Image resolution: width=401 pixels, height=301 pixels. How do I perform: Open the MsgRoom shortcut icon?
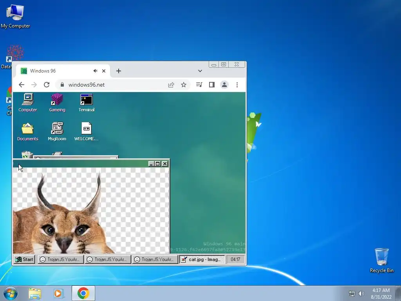click(x=57, y=132)
